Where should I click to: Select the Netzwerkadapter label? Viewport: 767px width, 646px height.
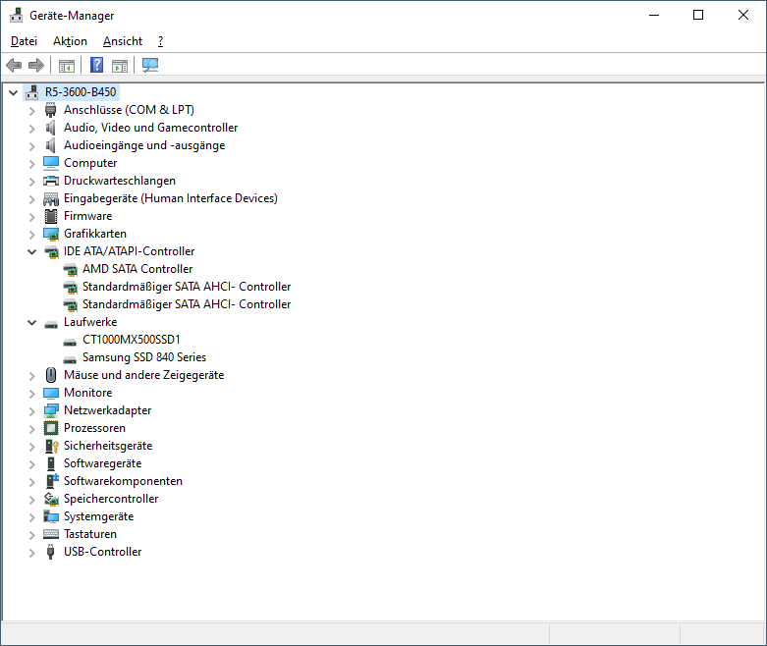point(108,410)
